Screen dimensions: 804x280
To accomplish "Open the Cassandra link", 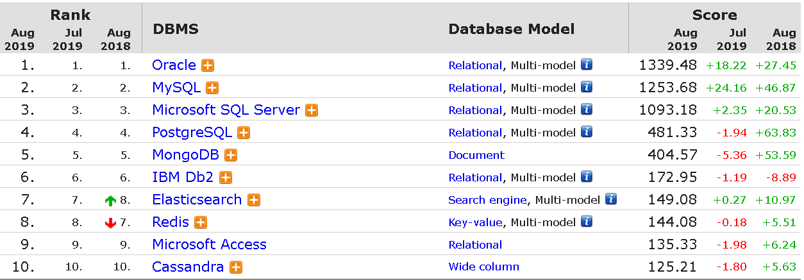I will [x=188, y=267].
